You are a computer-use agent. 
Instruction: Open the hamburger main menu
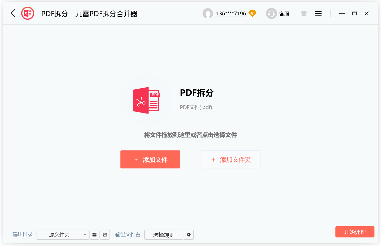(318, 13)
